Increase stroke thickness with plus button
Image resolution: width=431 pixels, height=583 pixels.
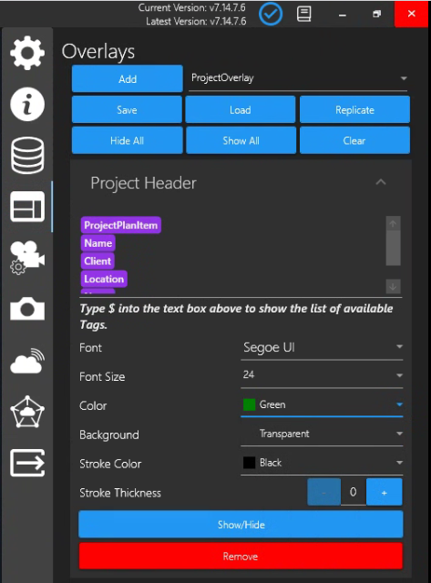coord(385,492)
